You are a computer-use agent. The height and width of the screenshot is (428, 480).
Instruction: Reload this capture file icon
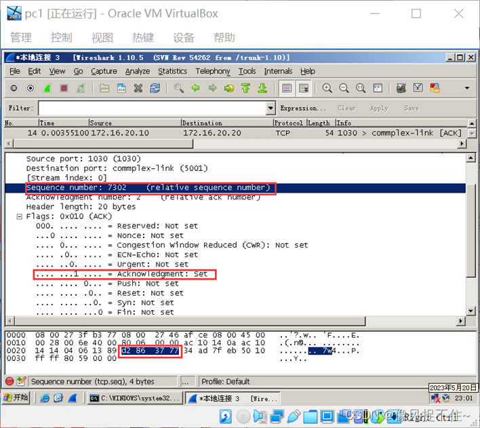155,88
